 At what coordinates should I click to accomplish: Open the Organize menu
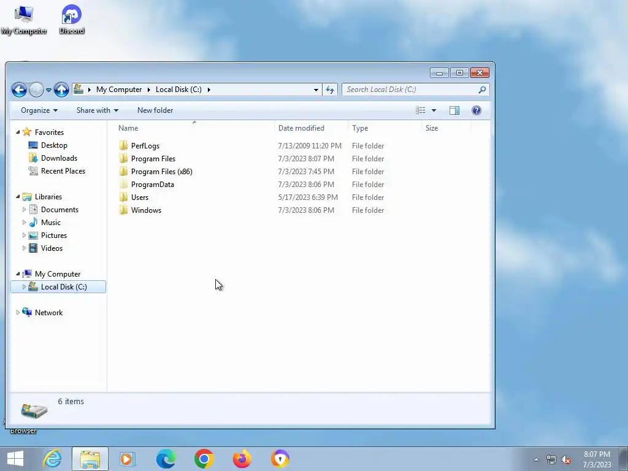[x=39, y=110]
